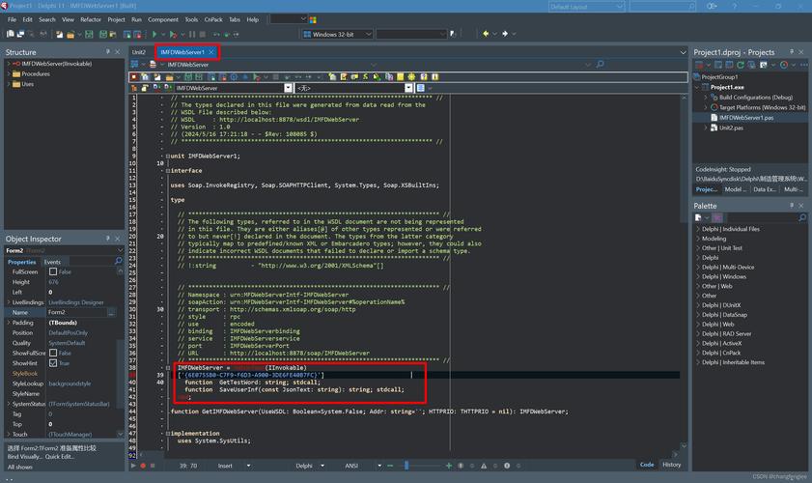
Task: Click the yellow sun icon in CnPack toolbar
Action: (x=411, y=76)
